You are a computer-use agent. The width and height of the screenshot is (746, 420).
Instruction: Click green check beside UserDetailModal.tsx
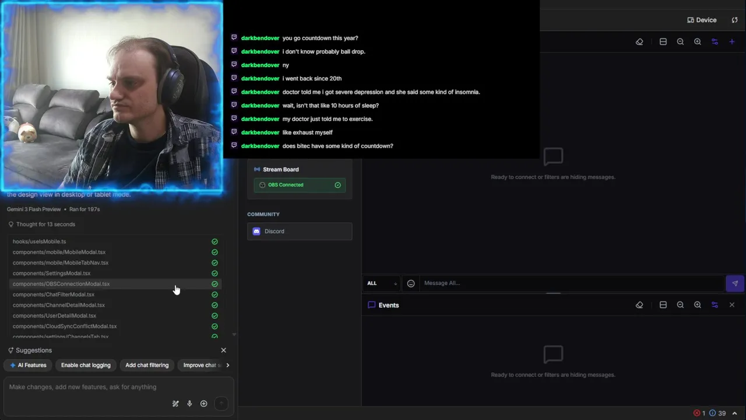214,316
